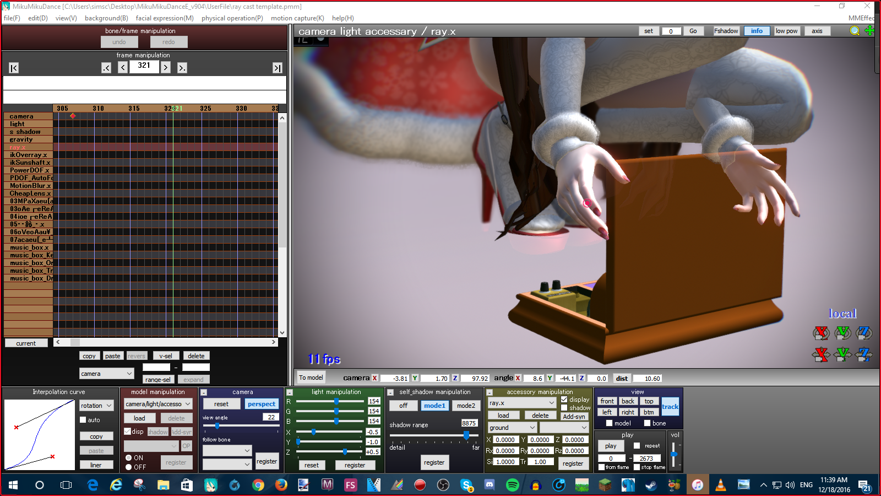
Task: Go to previous keyframe button
Action: [106, 68]
